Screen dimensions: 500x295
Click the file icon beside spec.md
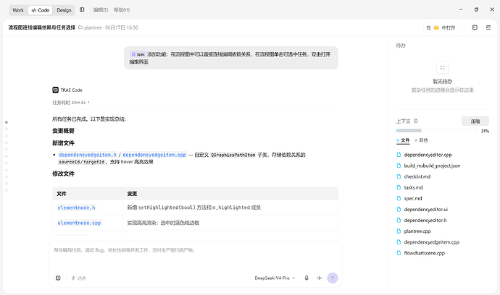click(399, 198)
